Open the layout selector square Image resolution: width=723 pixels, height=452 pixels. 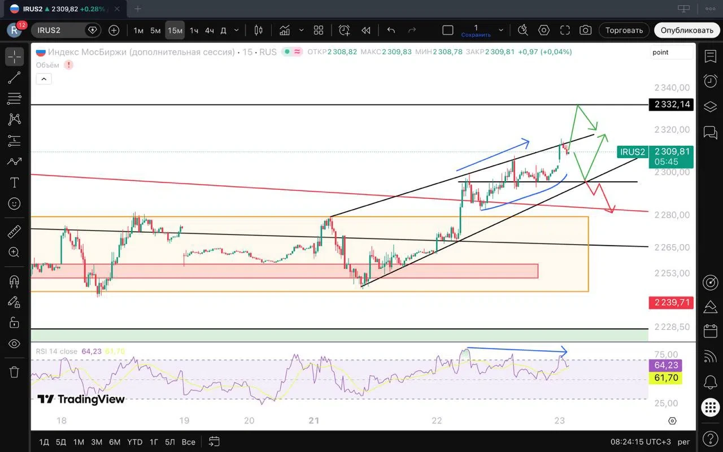(448, 30)
